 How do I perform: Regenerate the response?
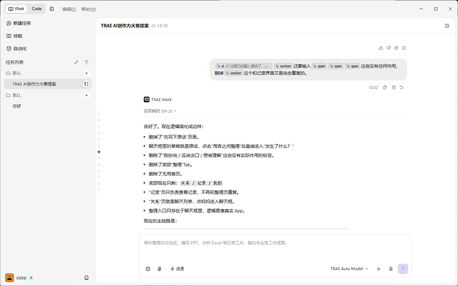coord(404,48)
